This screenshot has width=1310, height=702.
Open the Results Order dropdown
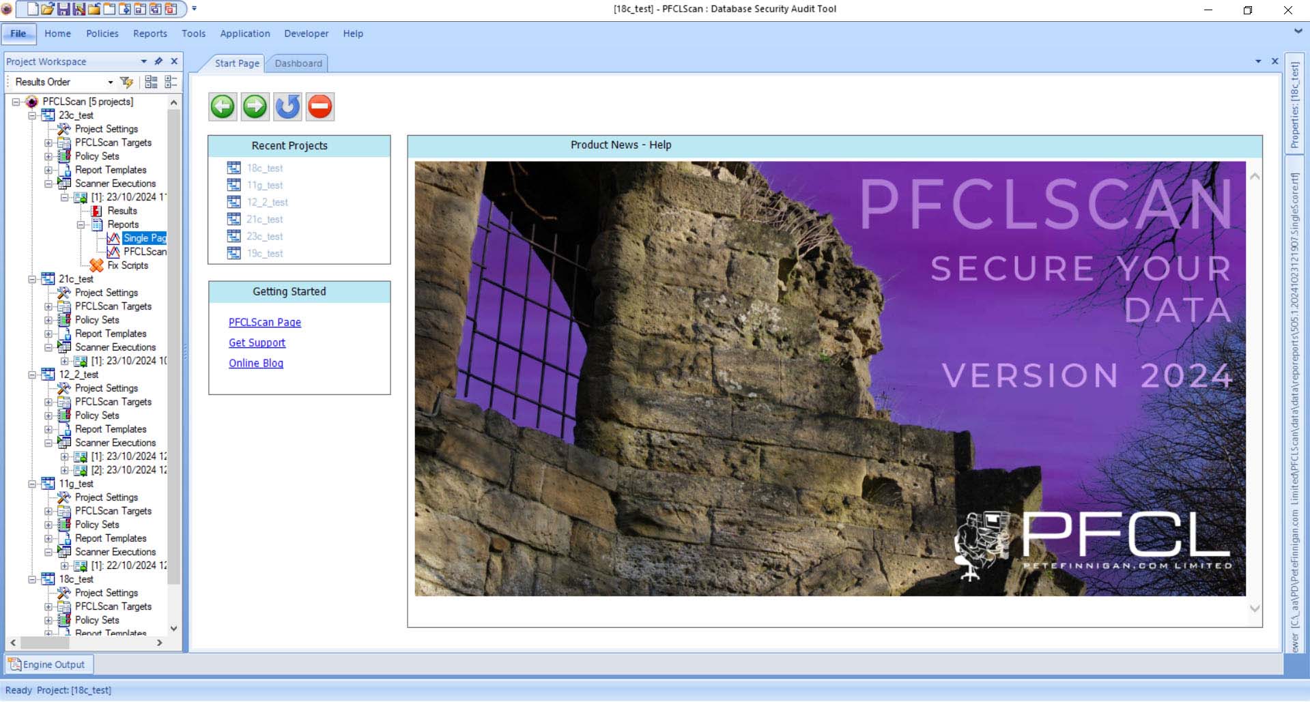(x=111, y=82)
